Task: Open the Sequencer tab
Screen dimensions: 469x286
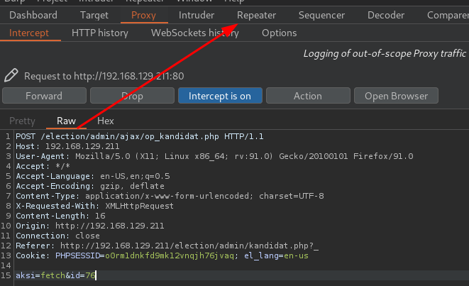Action: point(321,15)
